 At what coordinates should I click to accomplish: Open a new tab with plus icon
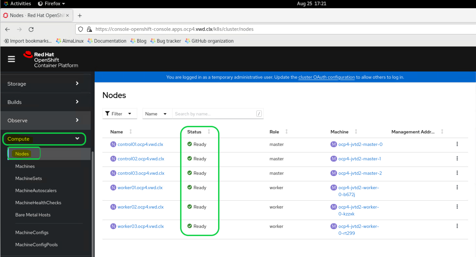coord(80,16)
